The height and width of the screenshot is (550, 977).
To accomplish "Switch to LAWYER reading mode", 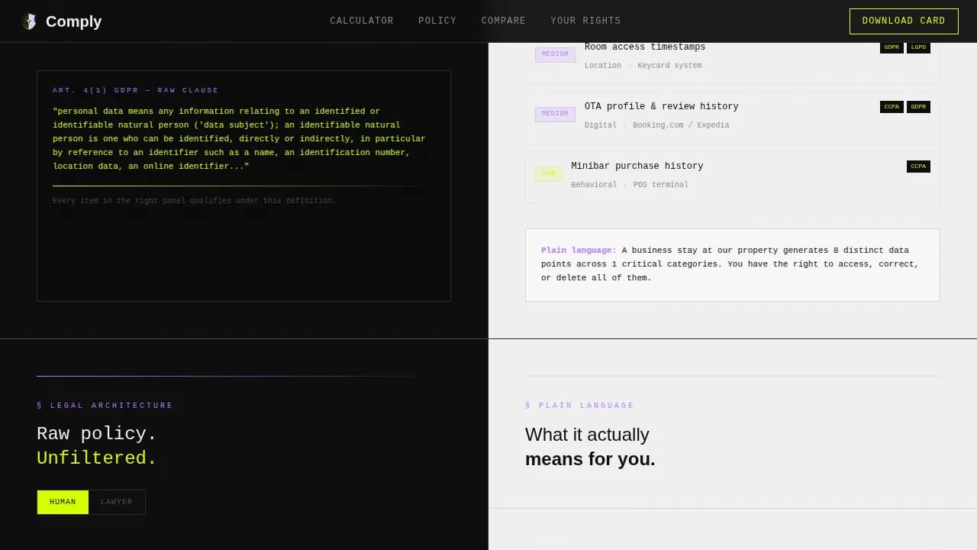I will click(x=117, y=502).
